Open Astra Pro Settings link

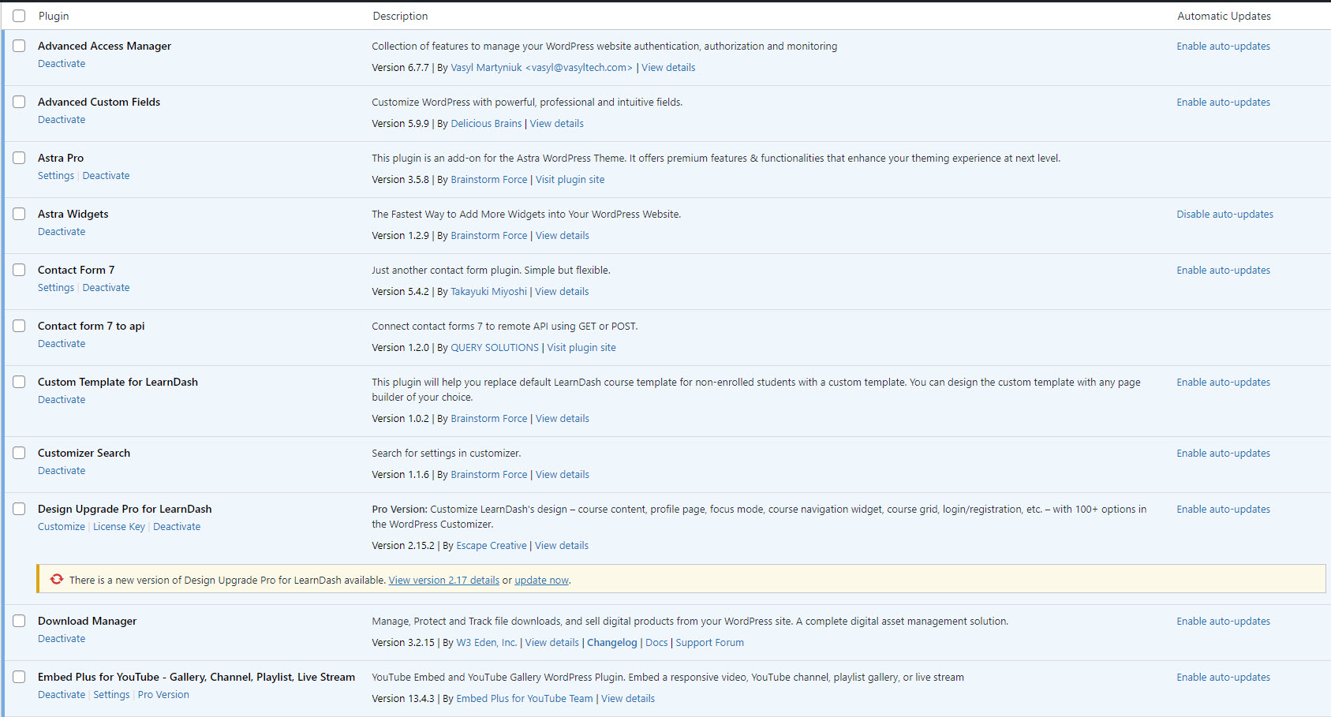56,176
